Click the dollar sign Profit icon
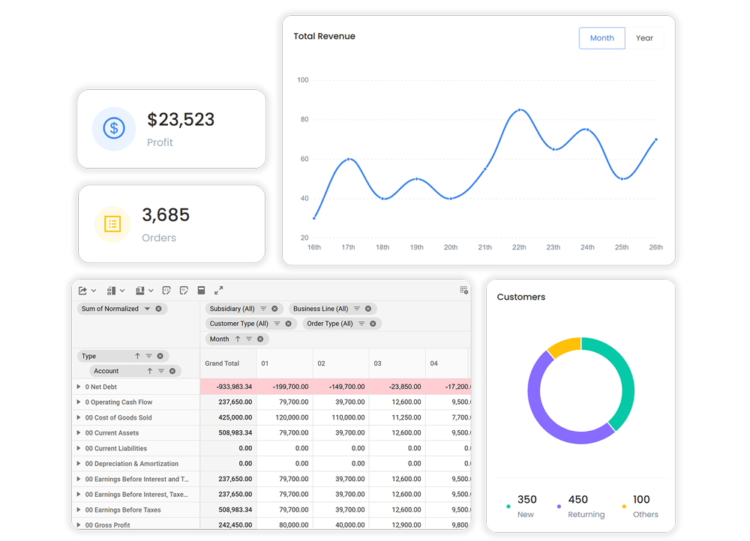This screenshot has height=541, width=750. point(114,129)
